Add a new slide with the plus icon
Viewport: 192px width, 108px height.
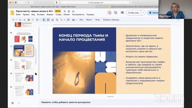point(13,20)
